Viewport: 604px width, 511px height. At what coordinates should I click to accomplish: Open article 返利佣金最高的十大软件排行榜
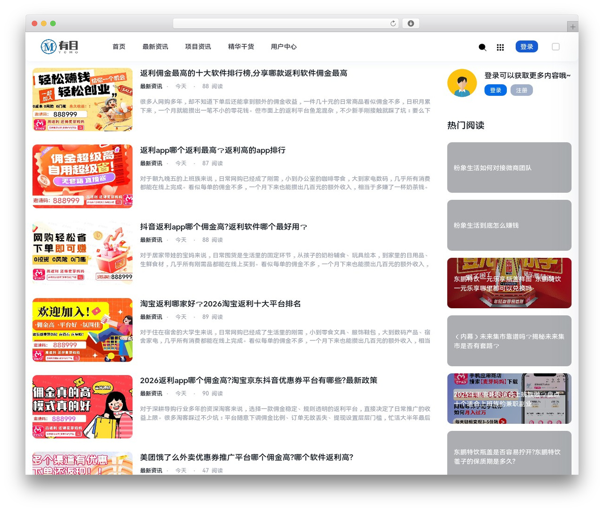pos(243,73)
